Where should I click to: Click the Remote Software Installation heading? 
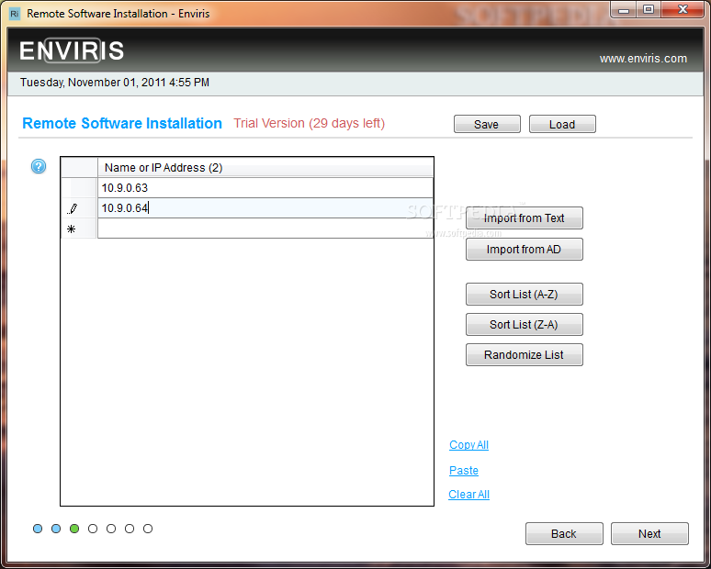pyautogui.click(x=122, y=123)
